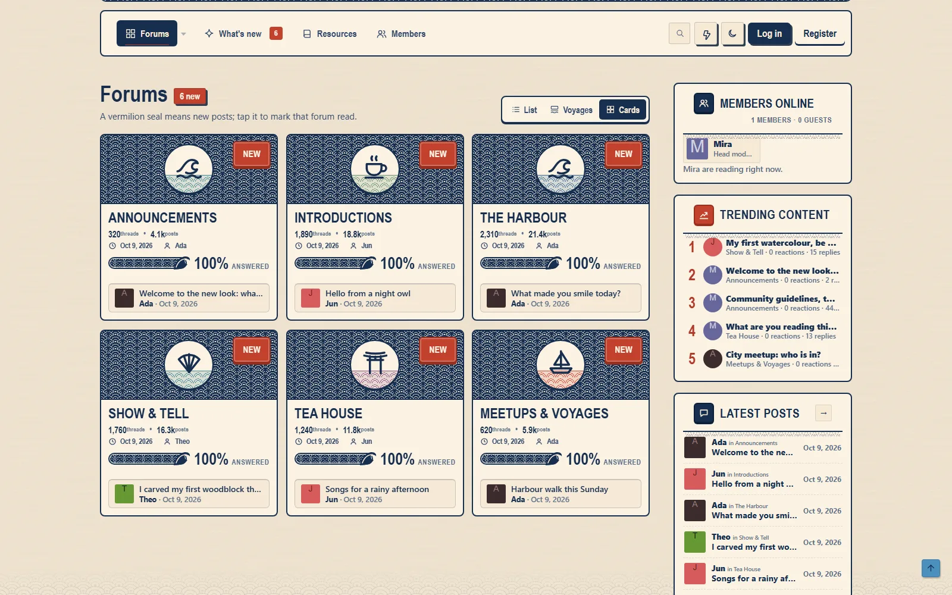Viewport: 952px width, 595px height.
Task: Click Show & Tell answered progress bar
Action: [x=149, y=459]
